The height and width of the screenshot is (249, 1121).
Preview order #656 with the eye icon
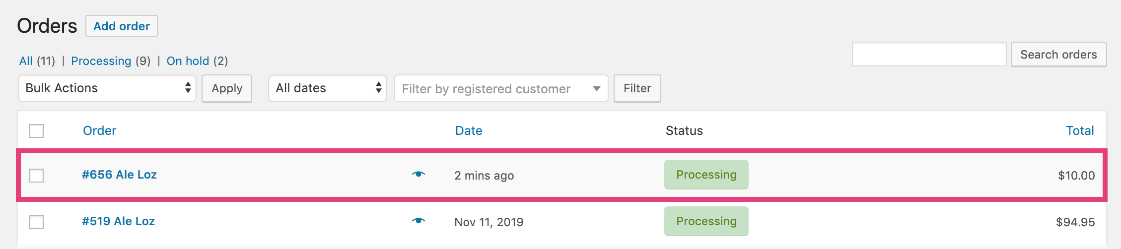coord(419,174)
